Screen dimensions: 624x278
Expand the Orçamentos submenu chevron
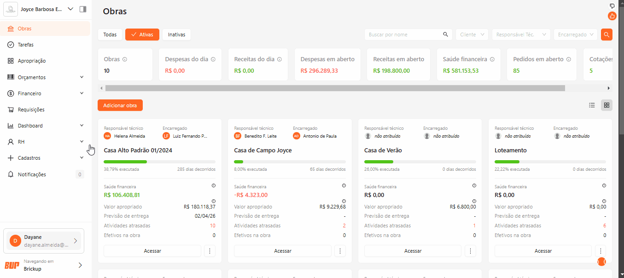coord(82,77)
